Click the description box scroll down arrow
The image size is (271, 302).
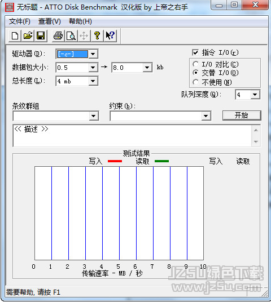(256, 142)
